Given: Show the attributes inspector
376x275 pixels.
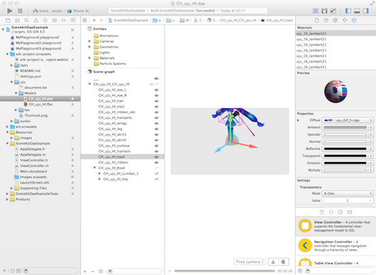Looking at the screenshot, I should pos(345,21).
